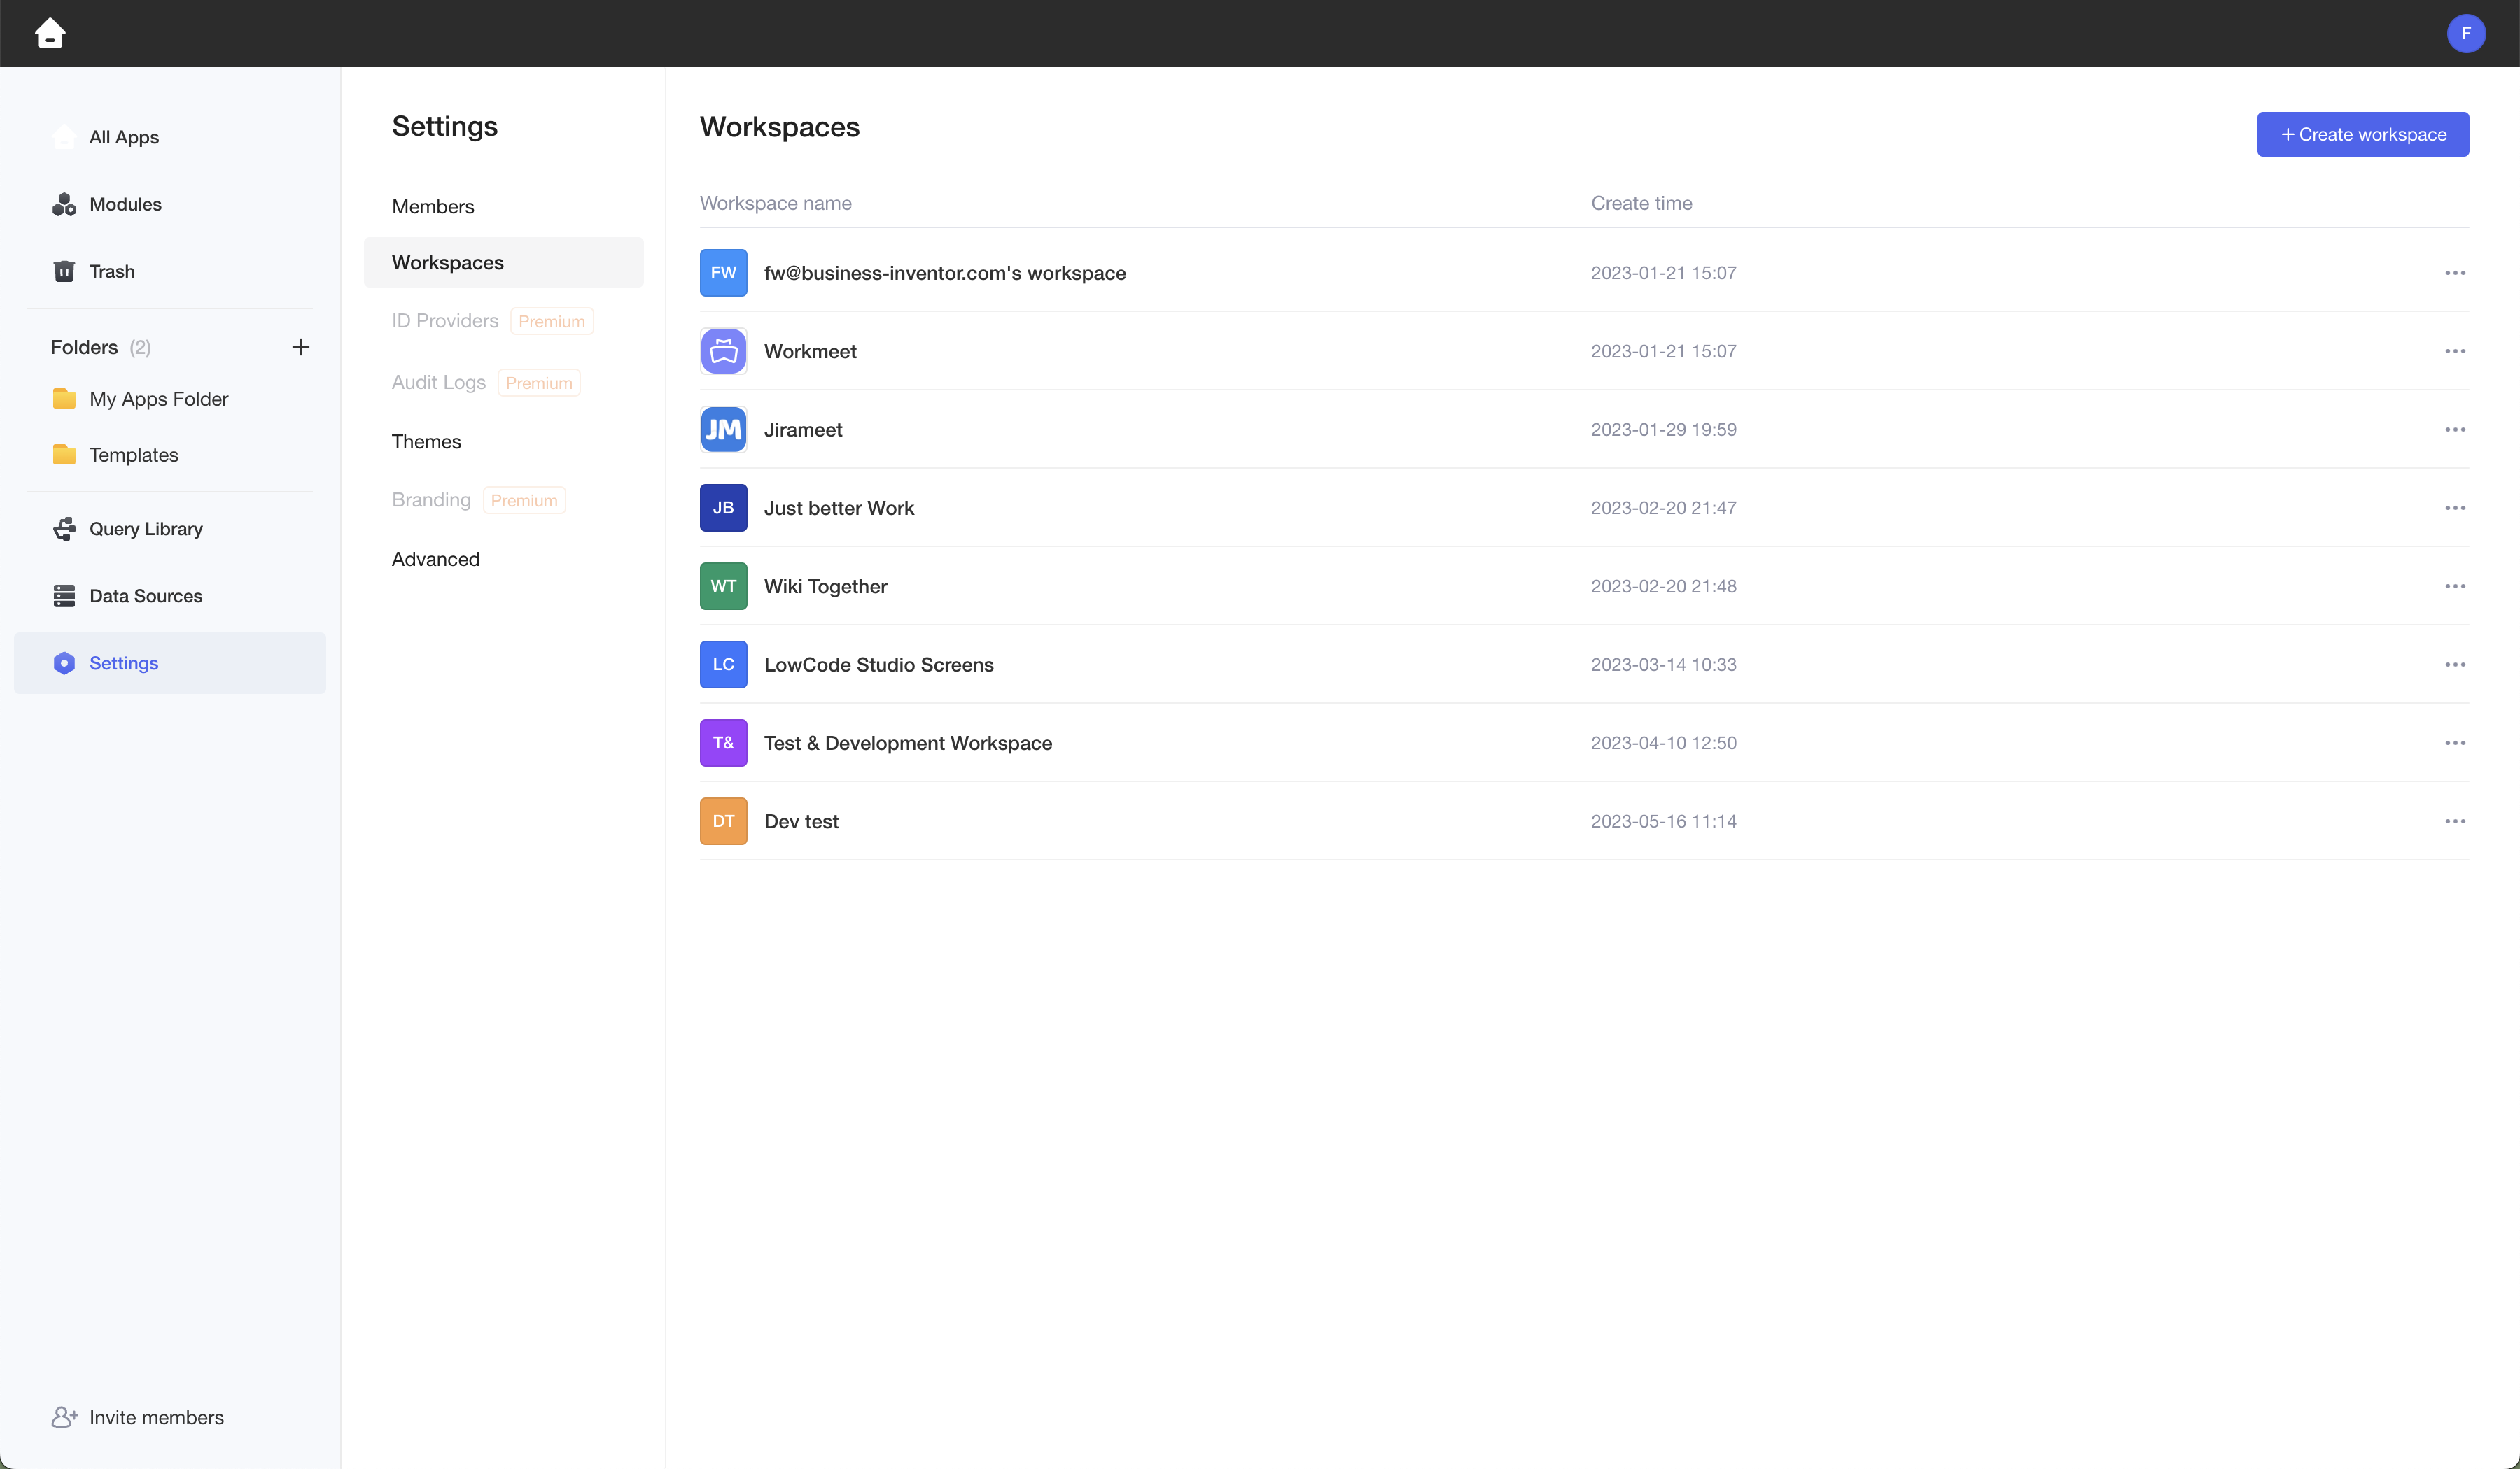
Task: Click Create workspace button
Action: (2362, 135)
